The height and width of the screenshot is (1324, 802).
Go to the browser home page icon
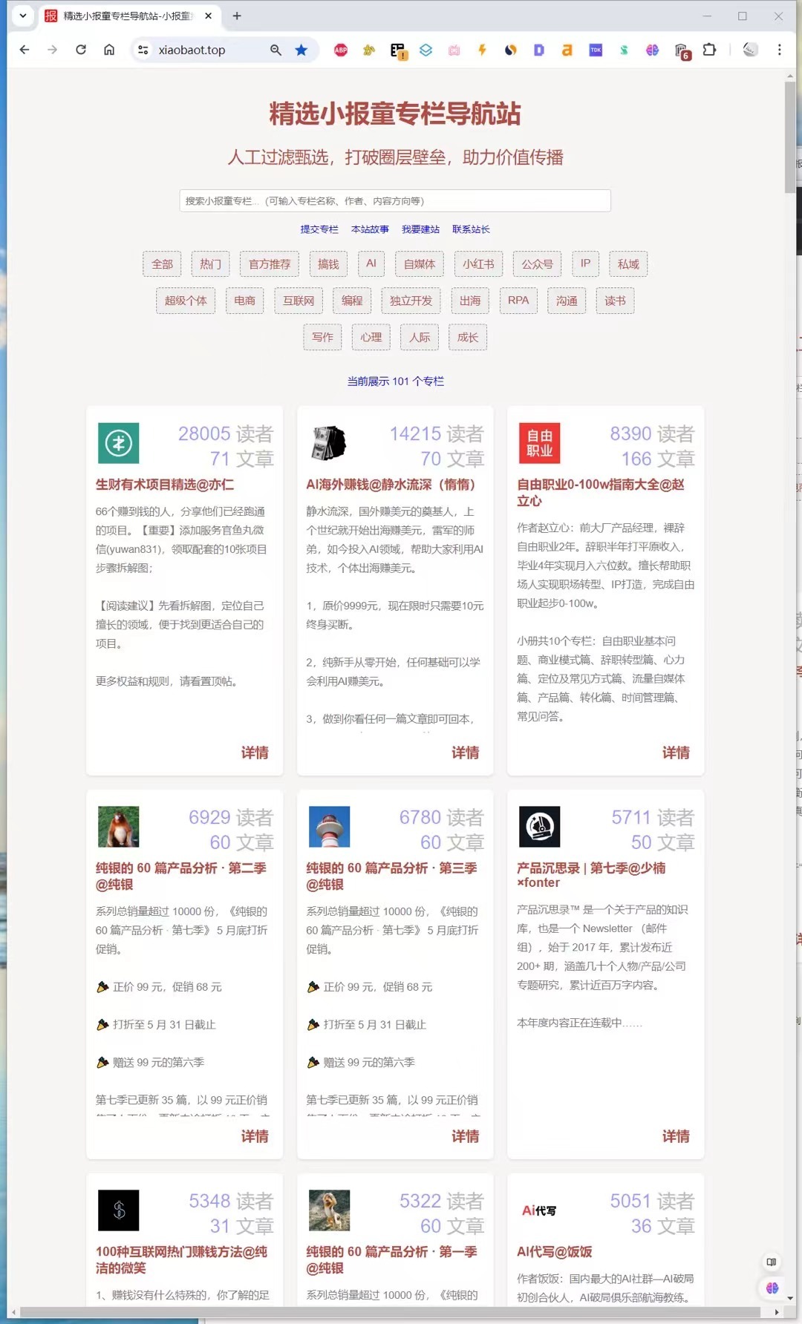coord(109,50)
